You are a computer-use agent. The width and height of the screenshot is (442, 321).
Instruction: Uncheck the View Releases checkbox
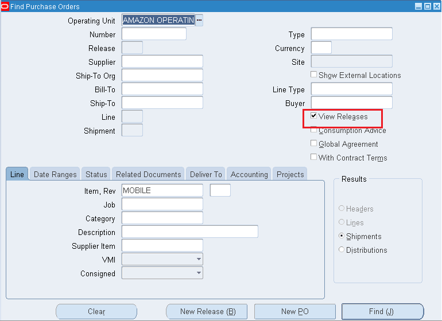tap(313, 116)
